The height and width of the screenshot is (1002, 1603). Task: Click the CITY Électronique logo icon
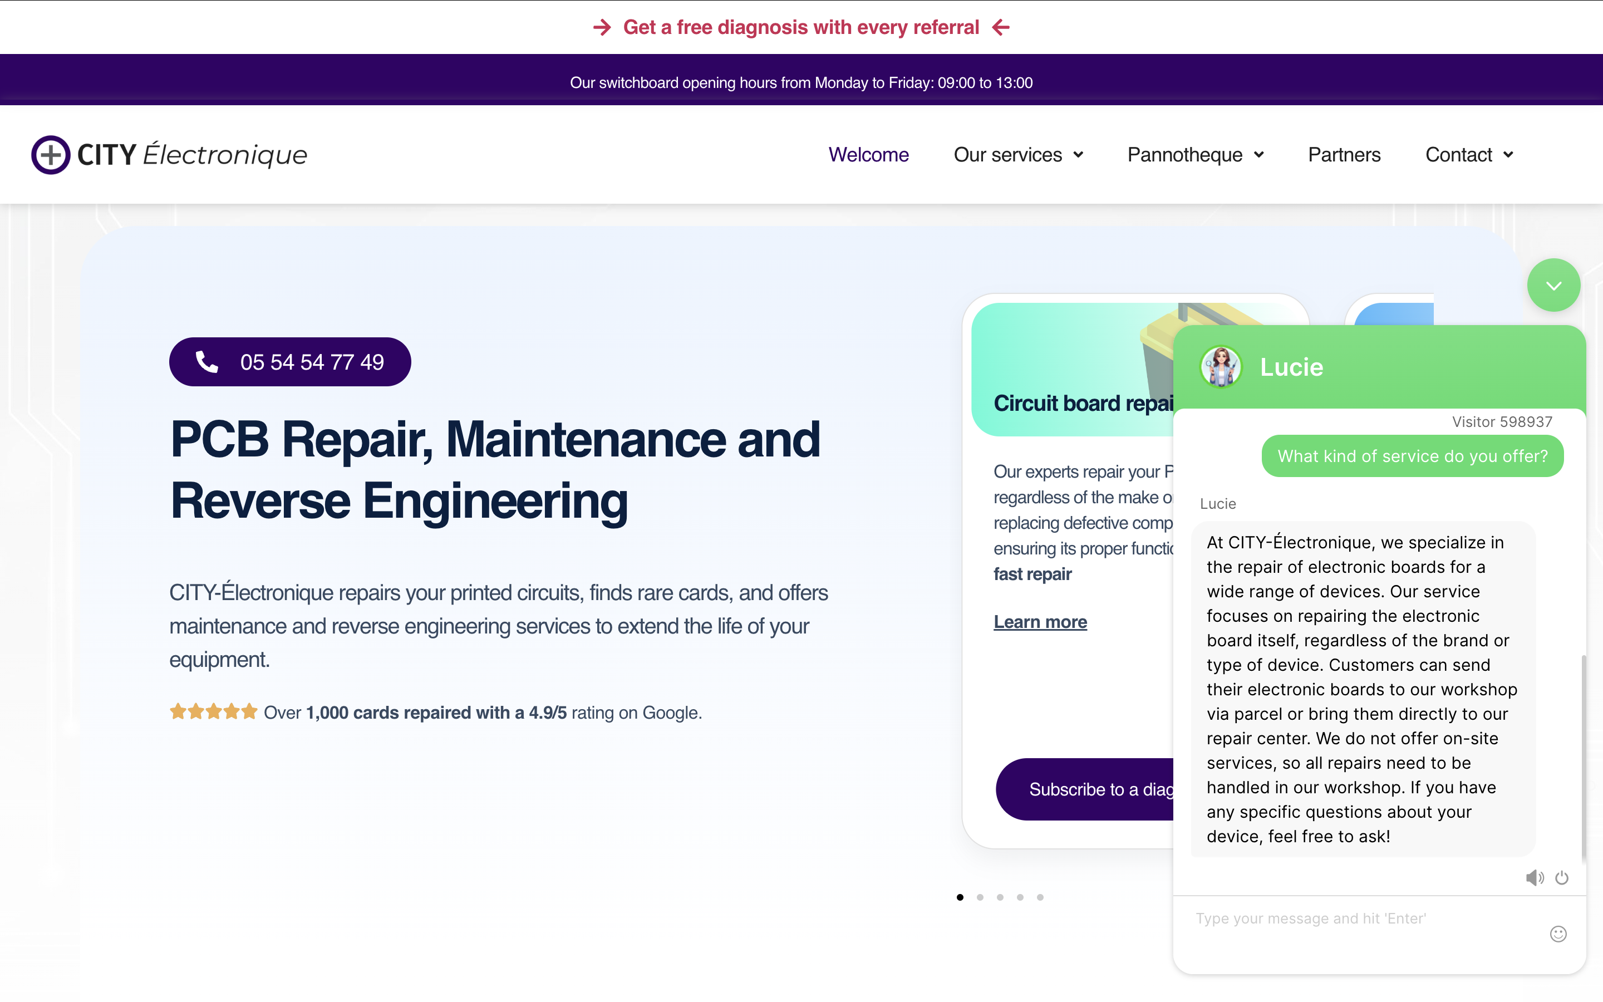coord(50,154)
